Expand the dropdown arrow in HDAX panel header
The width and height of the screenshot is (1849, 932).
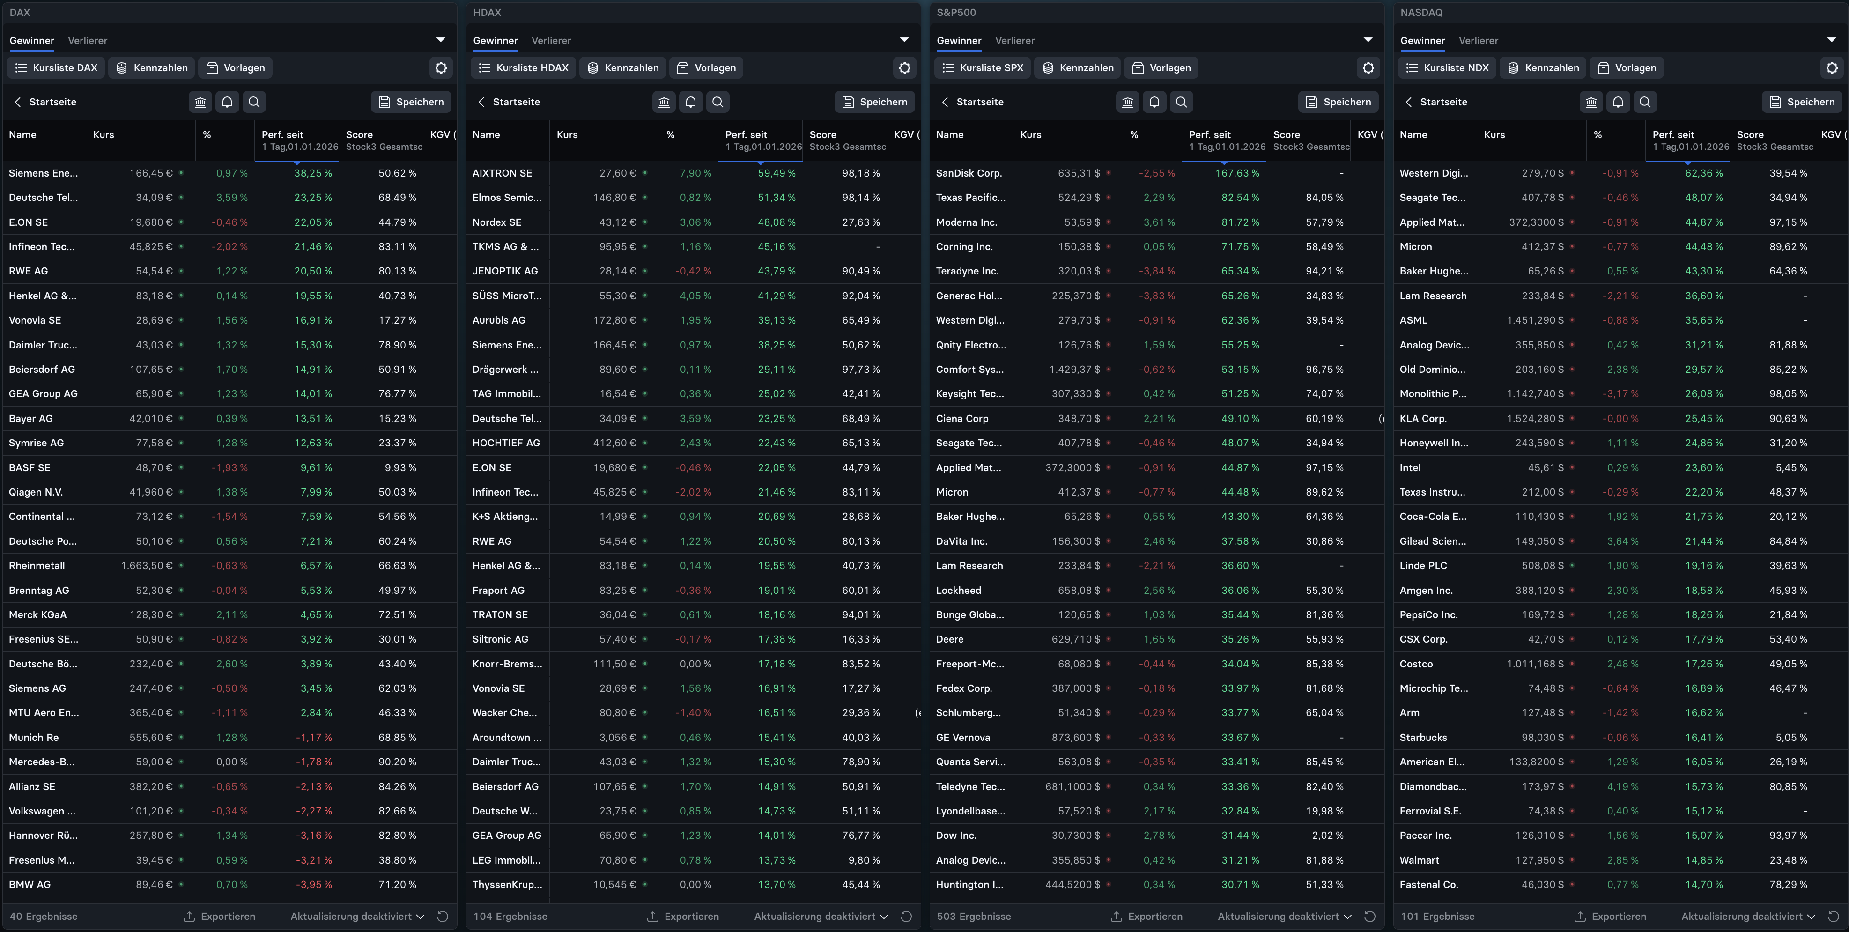[904, 39]
